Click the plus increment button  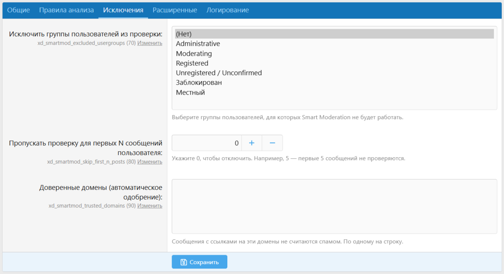(x=252, y=143)
